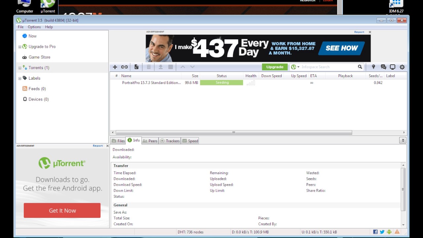The image size is (423, 238).
Task: Expand the Torrents tree node
Action: tap(20, 68)
